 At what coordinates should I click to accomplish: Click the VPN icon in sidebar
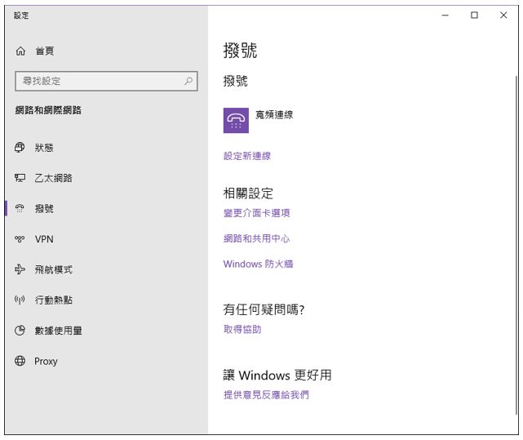[20, 239]
